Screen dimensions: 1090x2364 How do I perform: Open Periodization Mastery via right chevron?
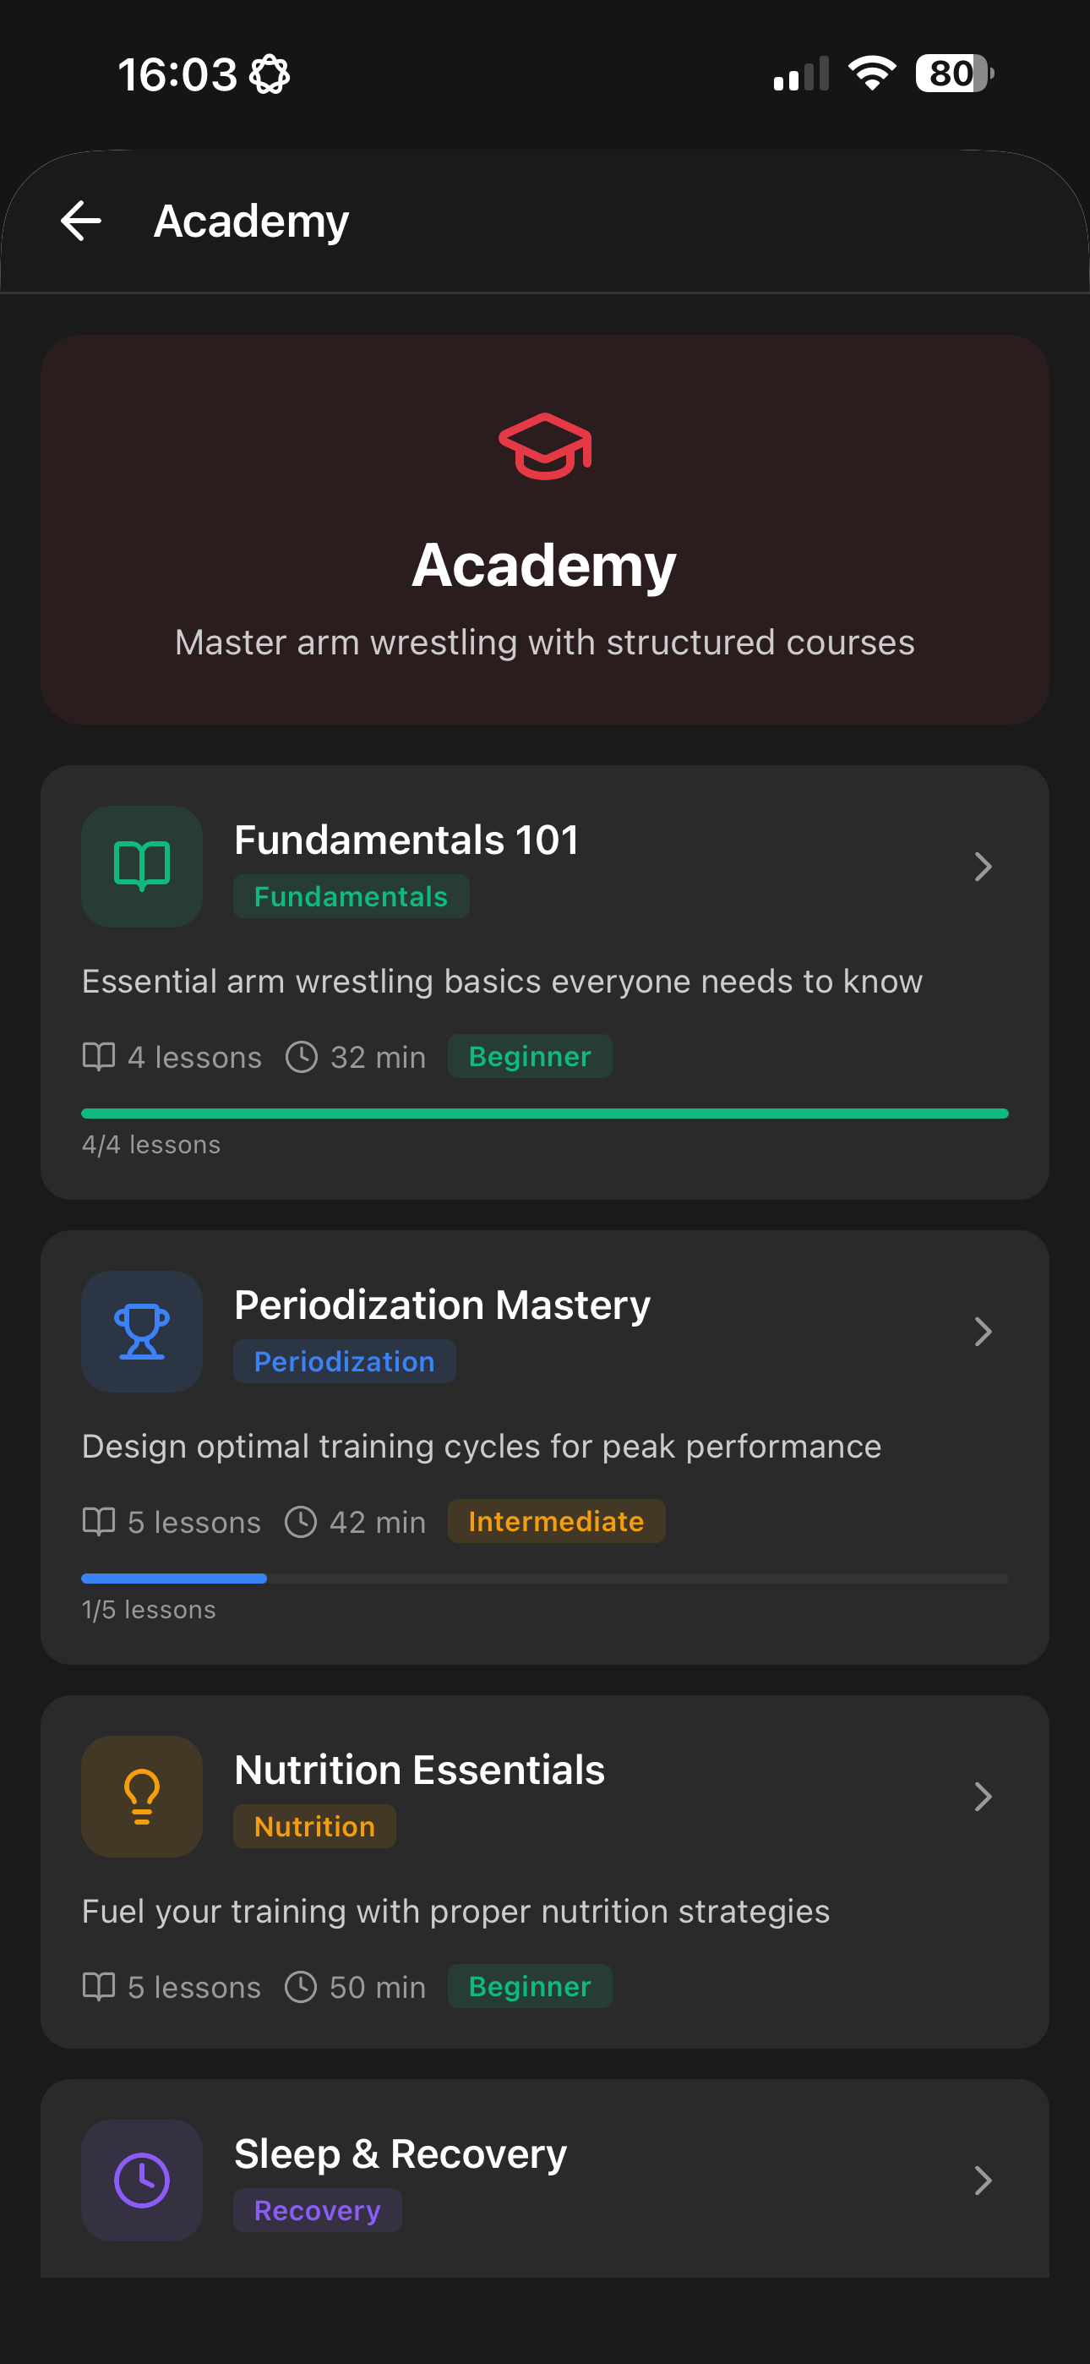pos(983,1332)
